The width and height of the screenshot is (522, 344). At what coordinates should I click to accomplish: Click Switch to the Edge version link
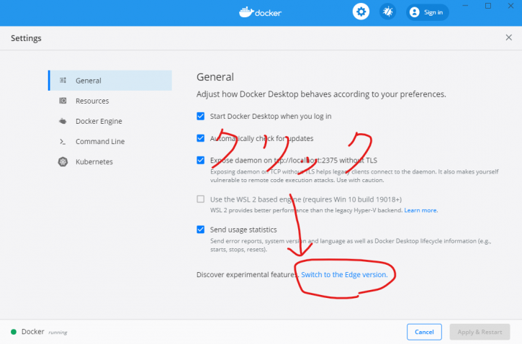(344, 274)
